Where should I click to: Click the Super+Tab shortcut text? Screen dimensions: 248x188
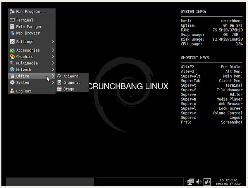[x=190, y=81]
